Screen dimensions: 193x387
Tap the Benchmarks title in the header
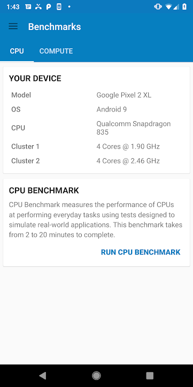[55, 27]
